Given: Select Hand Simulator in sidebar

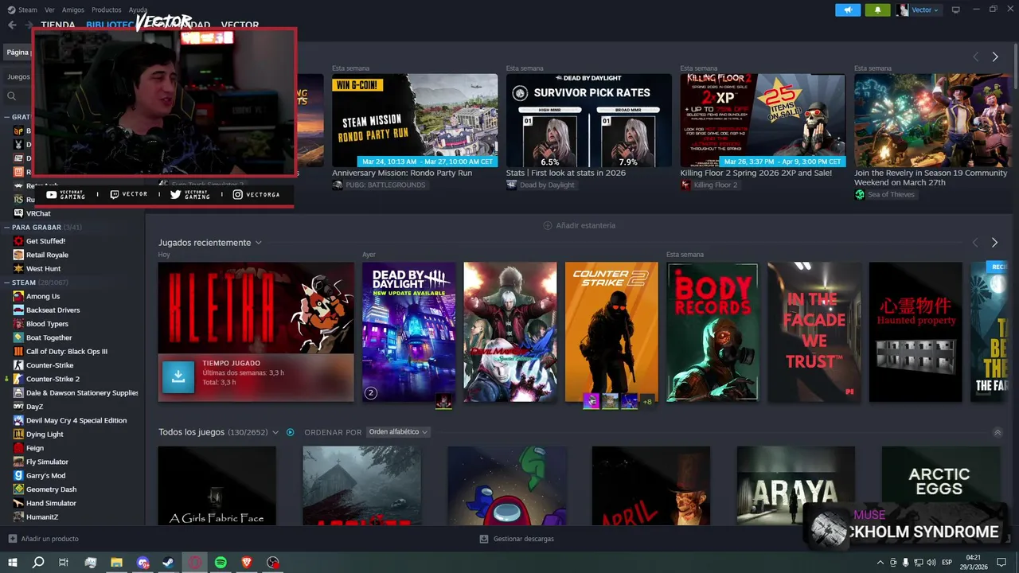Looking at the screenshot, I should click(51, 503).
